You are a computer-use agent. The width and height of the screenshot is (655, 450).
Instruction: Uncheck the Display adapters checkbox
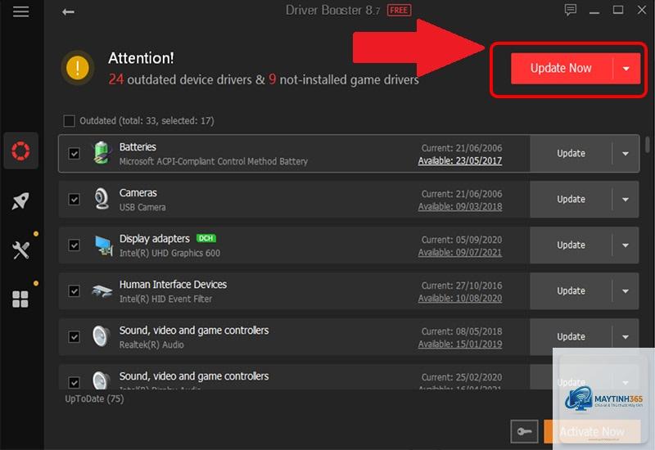point(74,245)
